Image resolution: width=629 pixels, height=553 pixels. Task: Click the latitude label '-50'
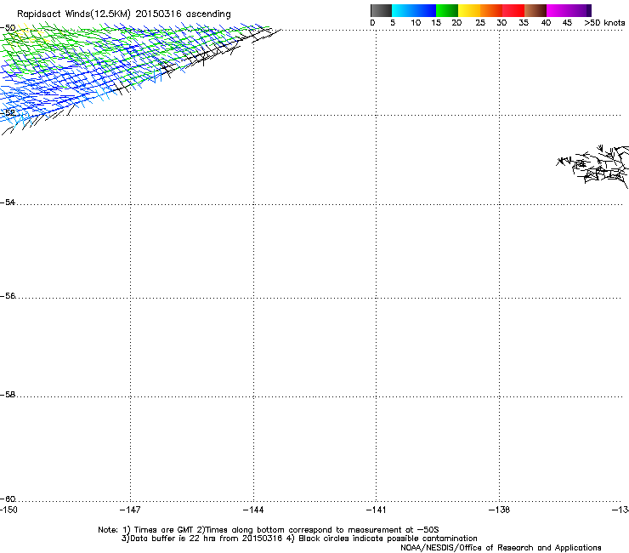[8, 28]
